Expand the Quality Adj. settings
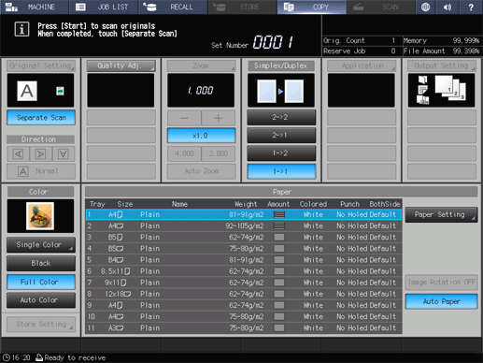Image resolution: width=483 pixels, height=363 pixels. pyautogui.click(x=121, y=65)
